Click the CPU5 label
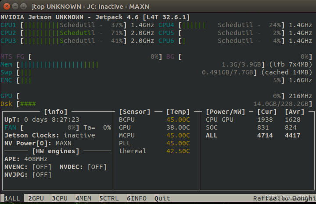The width and height of the screenshot is (316, 204). click(166, 33)
